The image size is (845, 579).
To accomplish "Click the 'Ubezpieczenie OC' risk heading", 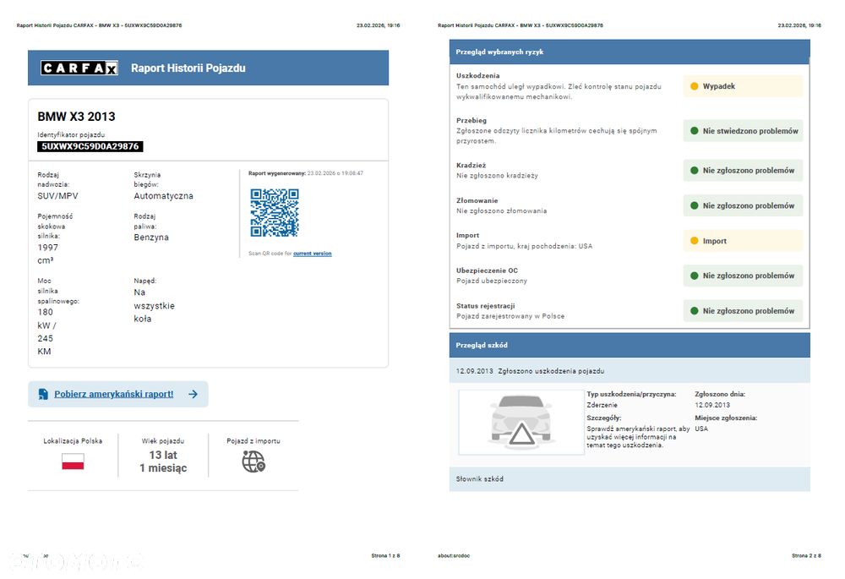I will (487, 270).
